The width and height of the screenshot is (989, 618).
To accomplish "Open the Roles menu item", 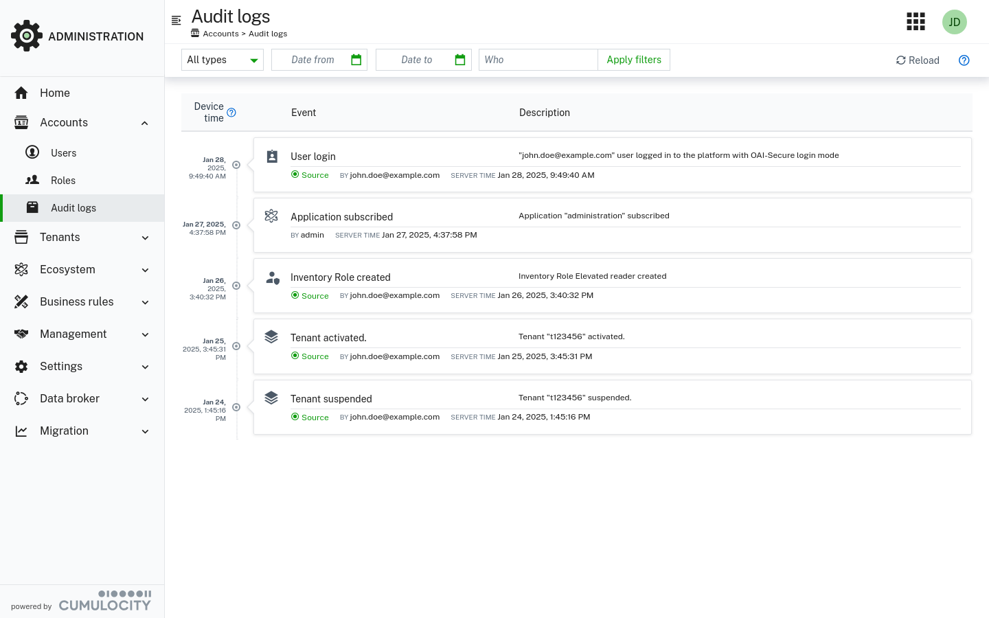I will pyautogui.click(x=63, y=180).
